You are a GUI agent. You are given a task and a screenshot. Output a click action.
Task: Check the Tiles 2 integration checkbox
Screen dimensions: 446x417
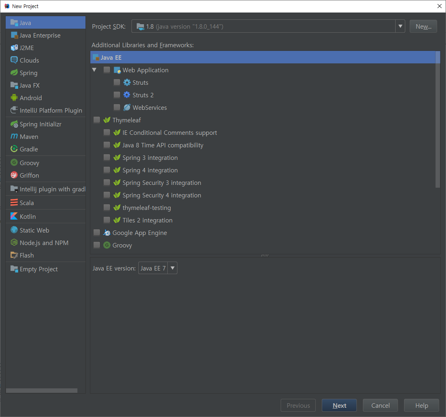pyautogui.click(x=107, y=220)
